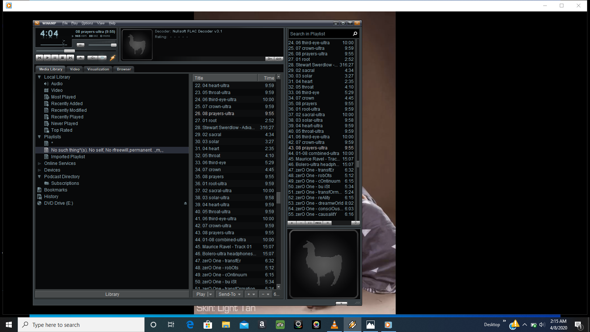Click the Winamp play button

(x=47, y=58)
